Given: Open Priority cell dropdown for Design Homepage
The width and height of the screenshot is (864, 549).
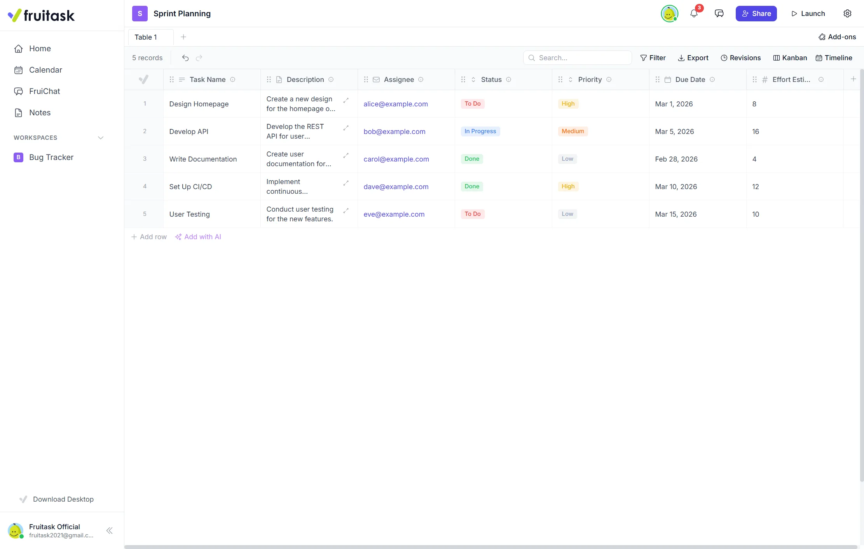Looking at the screenshot, I should (x=568, y=104).
